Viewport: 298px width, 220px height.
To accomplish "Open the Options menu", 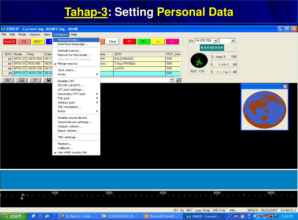I will click(x=35, y=34).
